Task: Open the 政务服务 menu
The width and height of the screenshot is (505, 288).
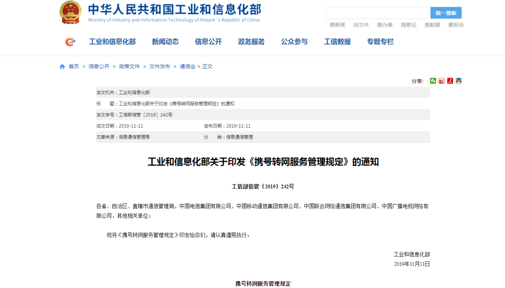Action: pos(251,42)
